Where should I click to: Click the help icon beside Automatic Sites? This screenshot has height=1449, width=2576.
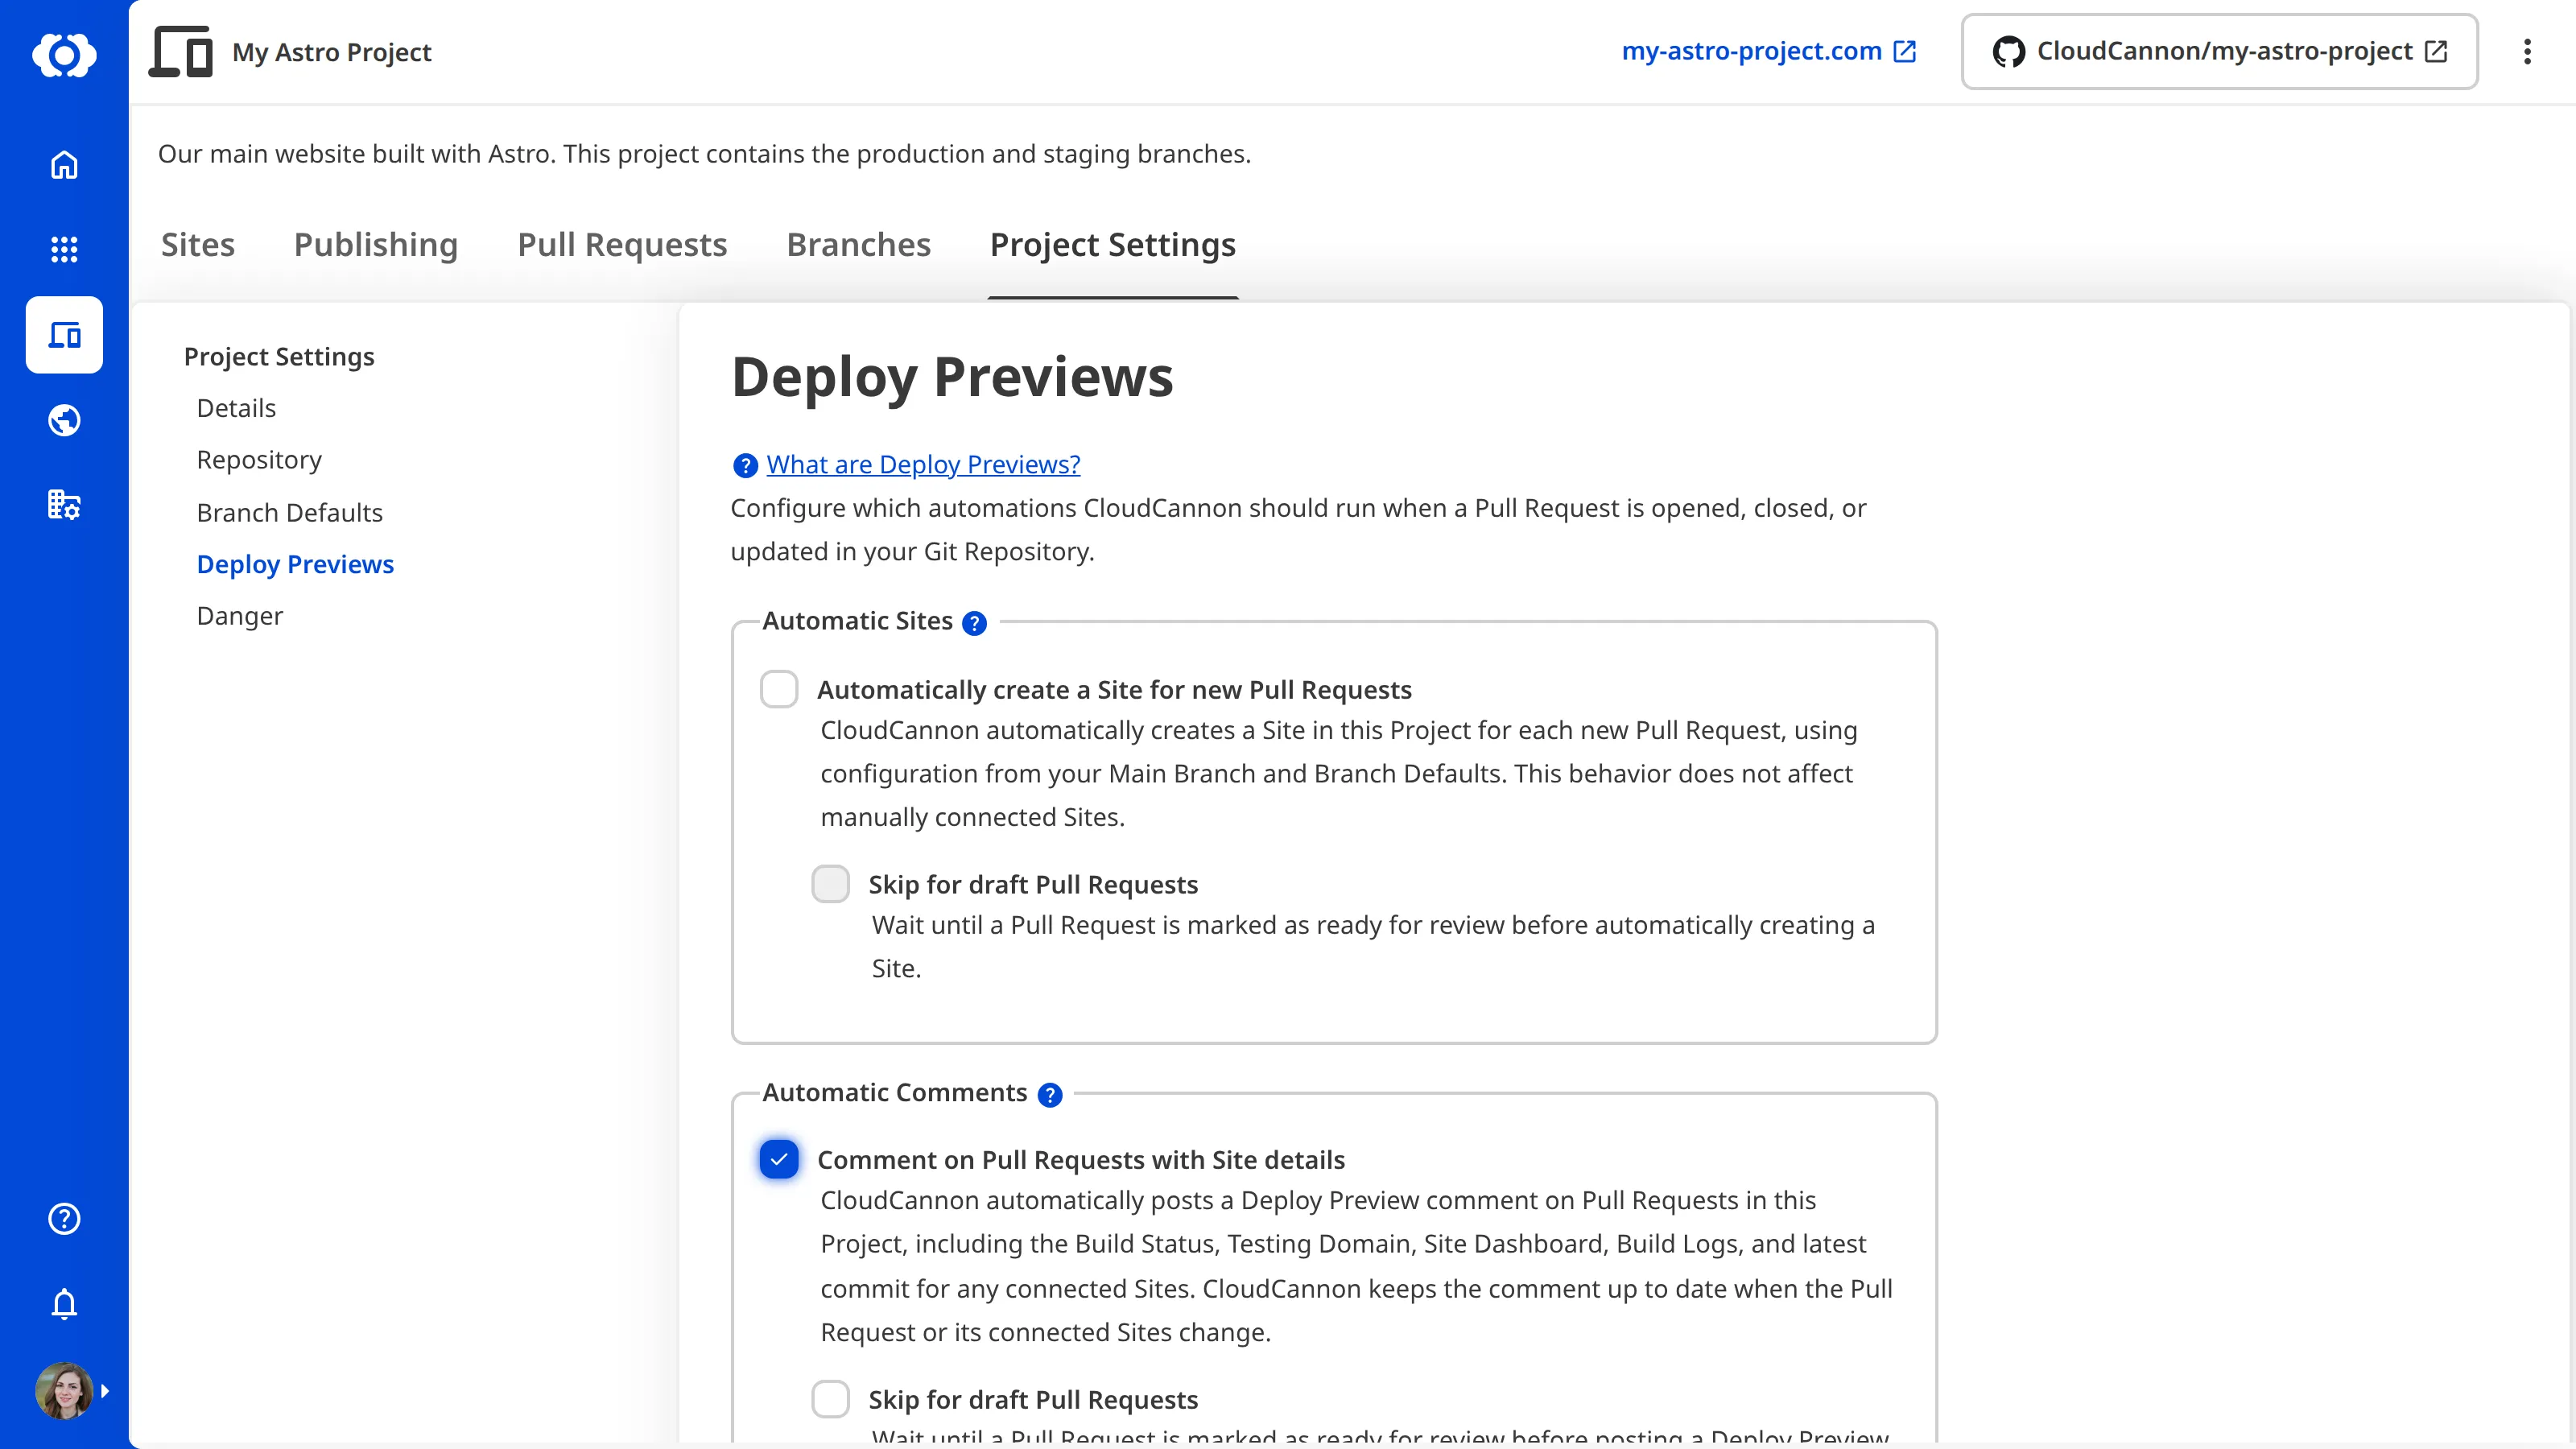click(x=974, y=623)
